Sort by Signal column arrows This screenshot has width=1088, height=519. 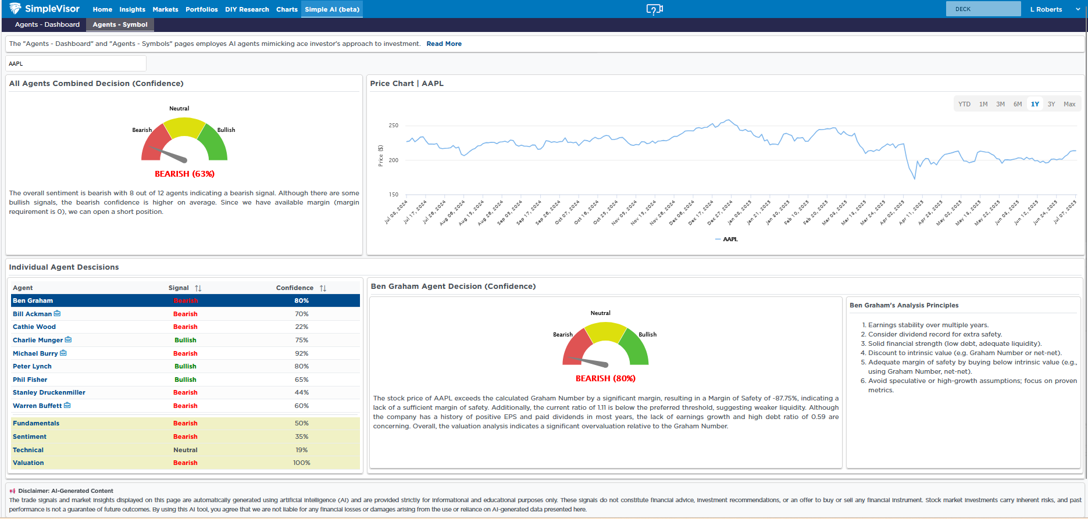[x=198, y=288]
